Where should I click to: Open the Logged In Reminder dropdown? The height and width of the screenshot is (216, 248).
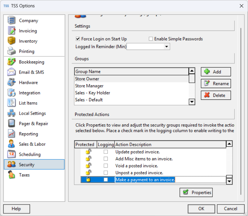(167, 47)
